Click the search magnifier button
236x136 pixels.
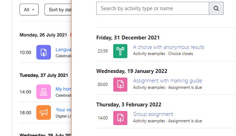coord(216,8)
